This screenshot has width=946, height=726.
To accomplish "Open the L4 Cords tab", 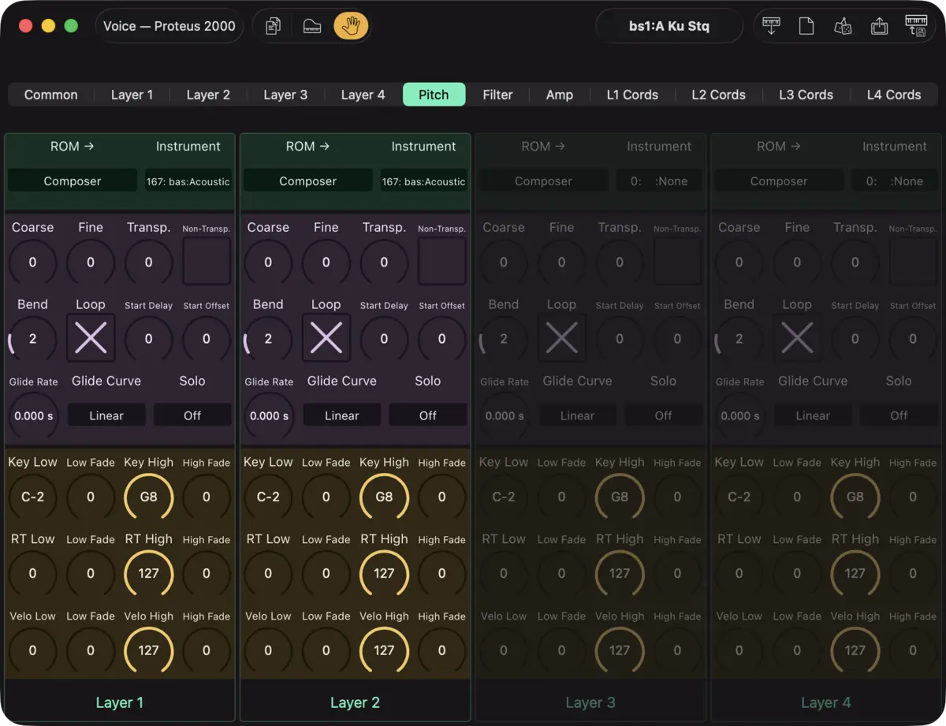I will 894,95.
